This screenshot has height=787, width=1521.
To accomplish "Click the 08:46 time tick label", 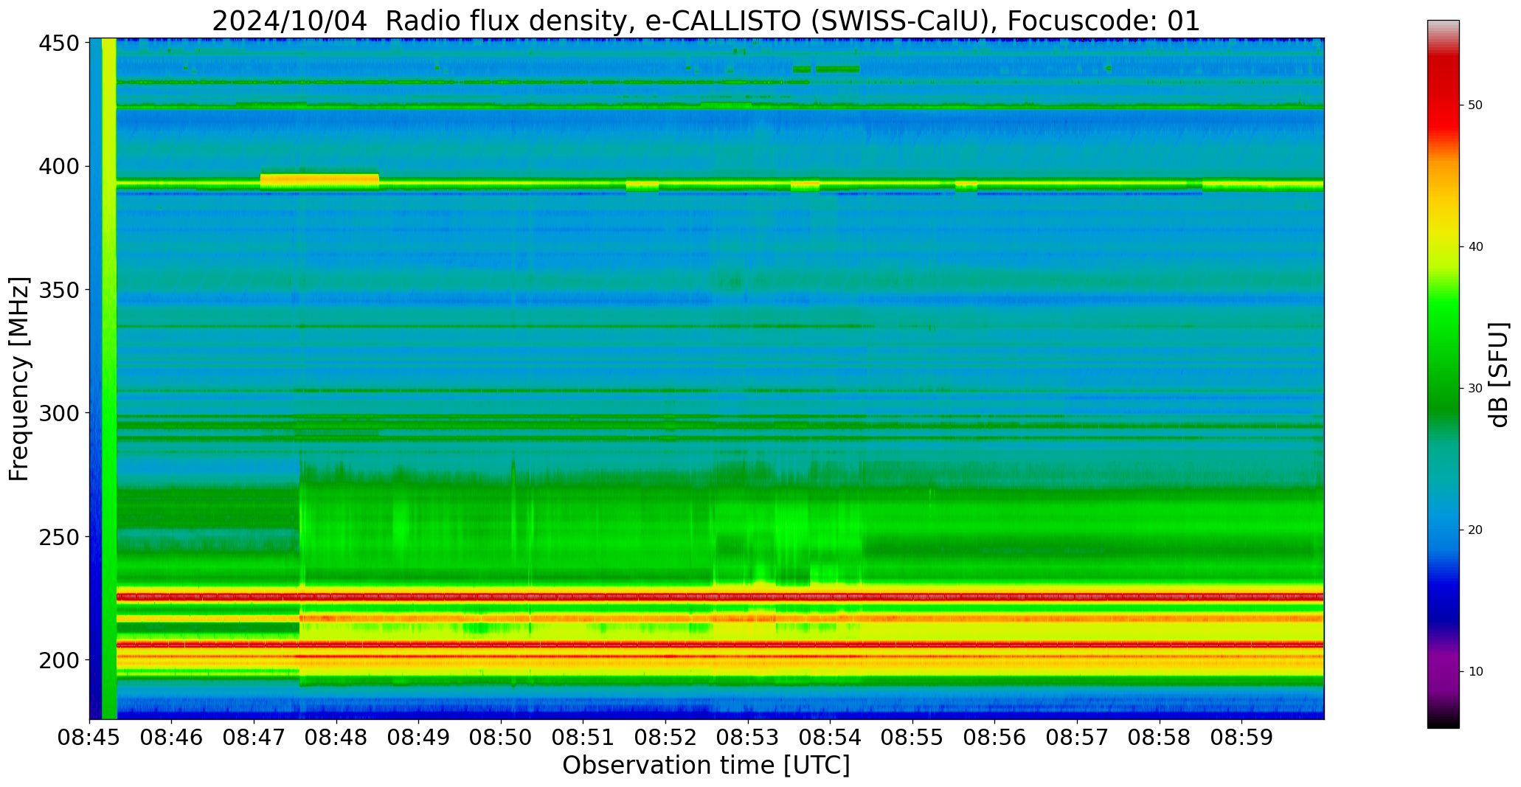I will coord(172,738).
